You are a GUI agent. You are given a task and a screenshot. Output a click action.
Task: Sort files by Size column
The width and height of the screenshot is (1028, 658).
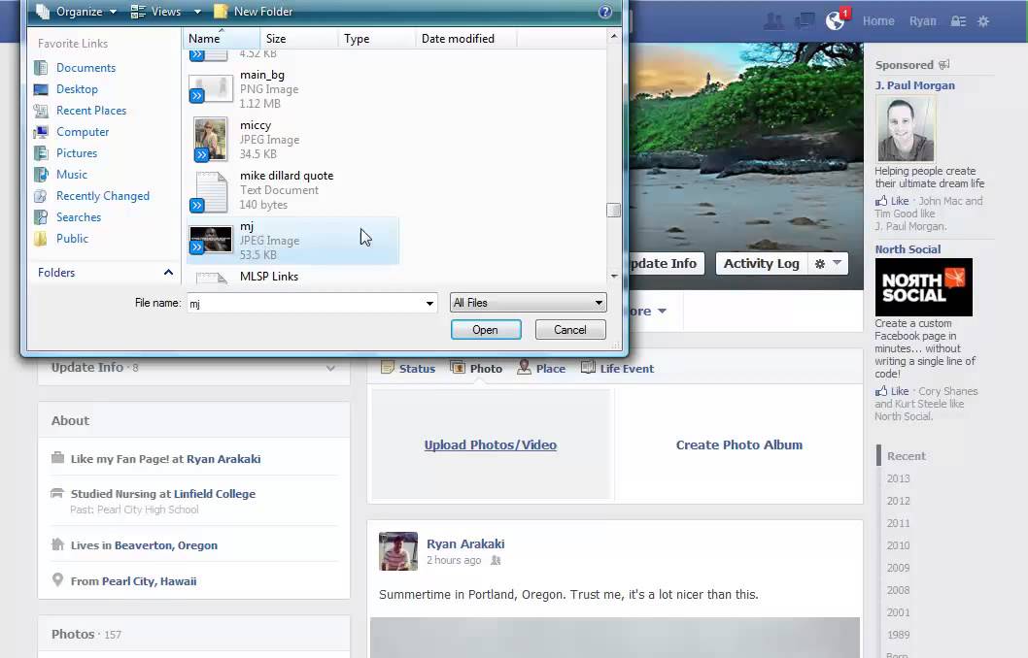click(x=299, y=39)
